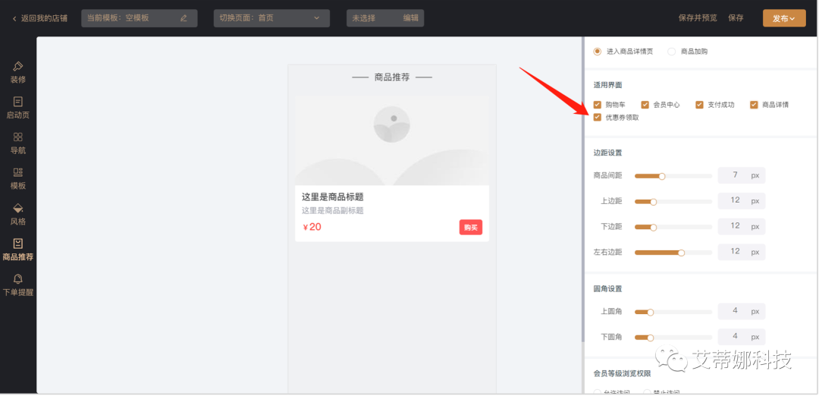Click the 下圆角 px value field
This screenshot has height=396, width=819.
[742, 337]
